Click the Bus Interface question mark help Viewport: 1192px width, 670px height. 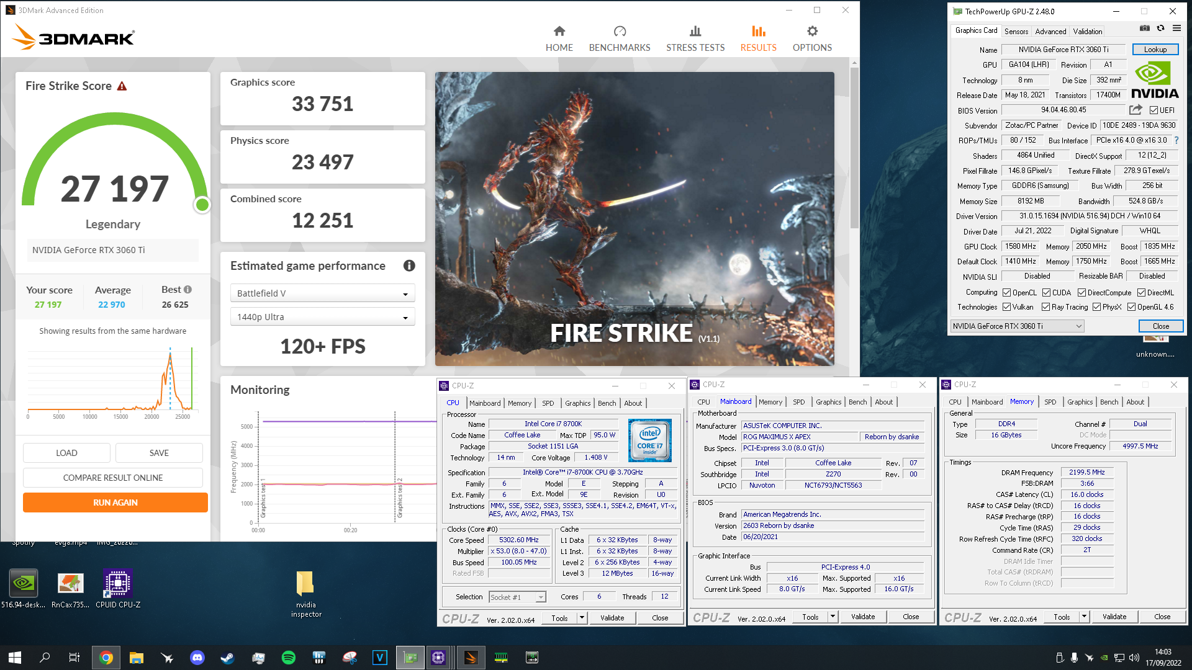(1176, 140)
